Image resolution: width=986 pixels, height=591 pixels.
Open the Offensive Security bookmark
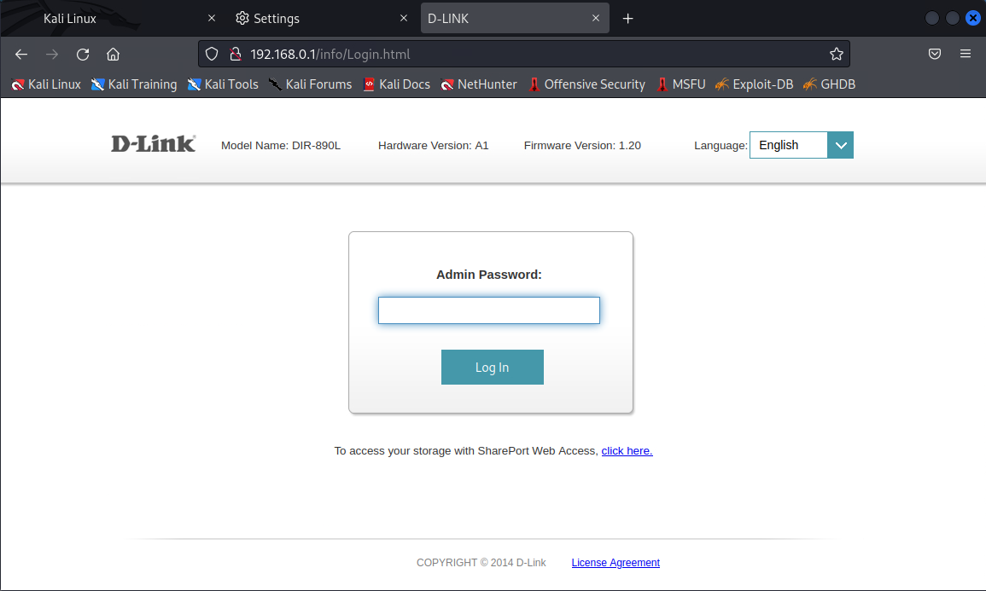pos(586,84)
